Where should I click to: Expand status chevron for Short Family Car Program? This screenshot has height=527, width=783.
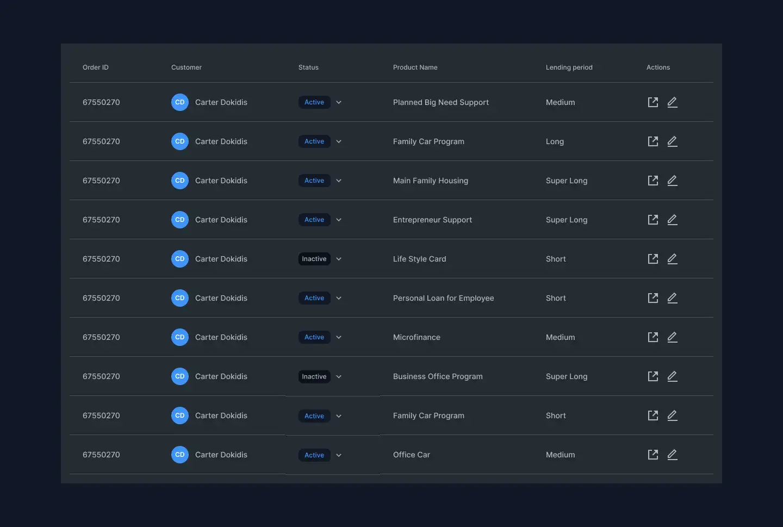pos(339,416)
